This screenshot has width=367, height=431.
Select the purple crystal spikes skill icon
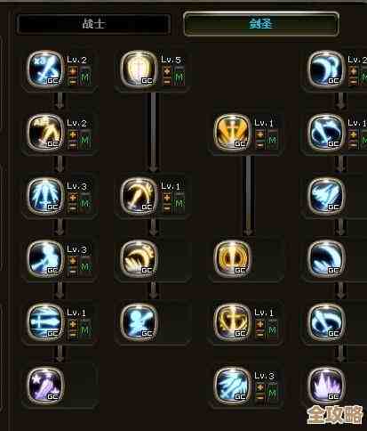coord(326,386)
